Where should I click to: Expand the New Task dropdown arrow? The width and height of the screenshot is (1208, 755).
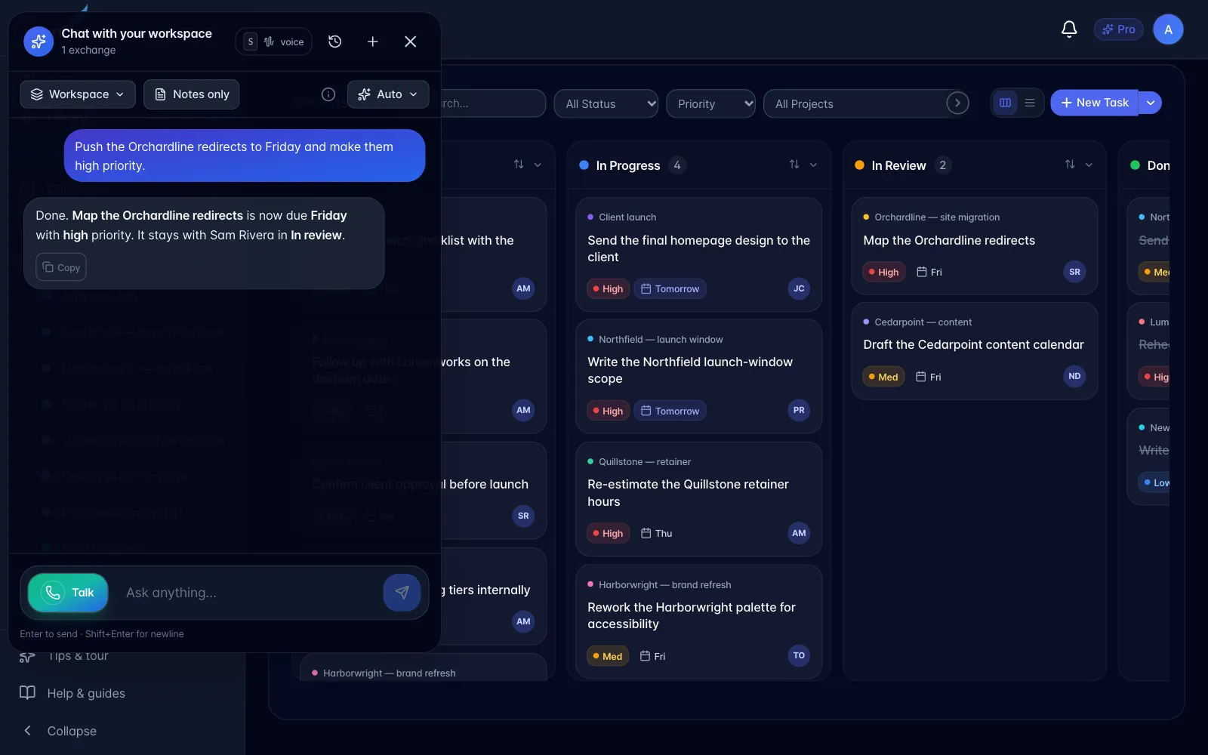pyautogui.click(x=1151, y=103)
